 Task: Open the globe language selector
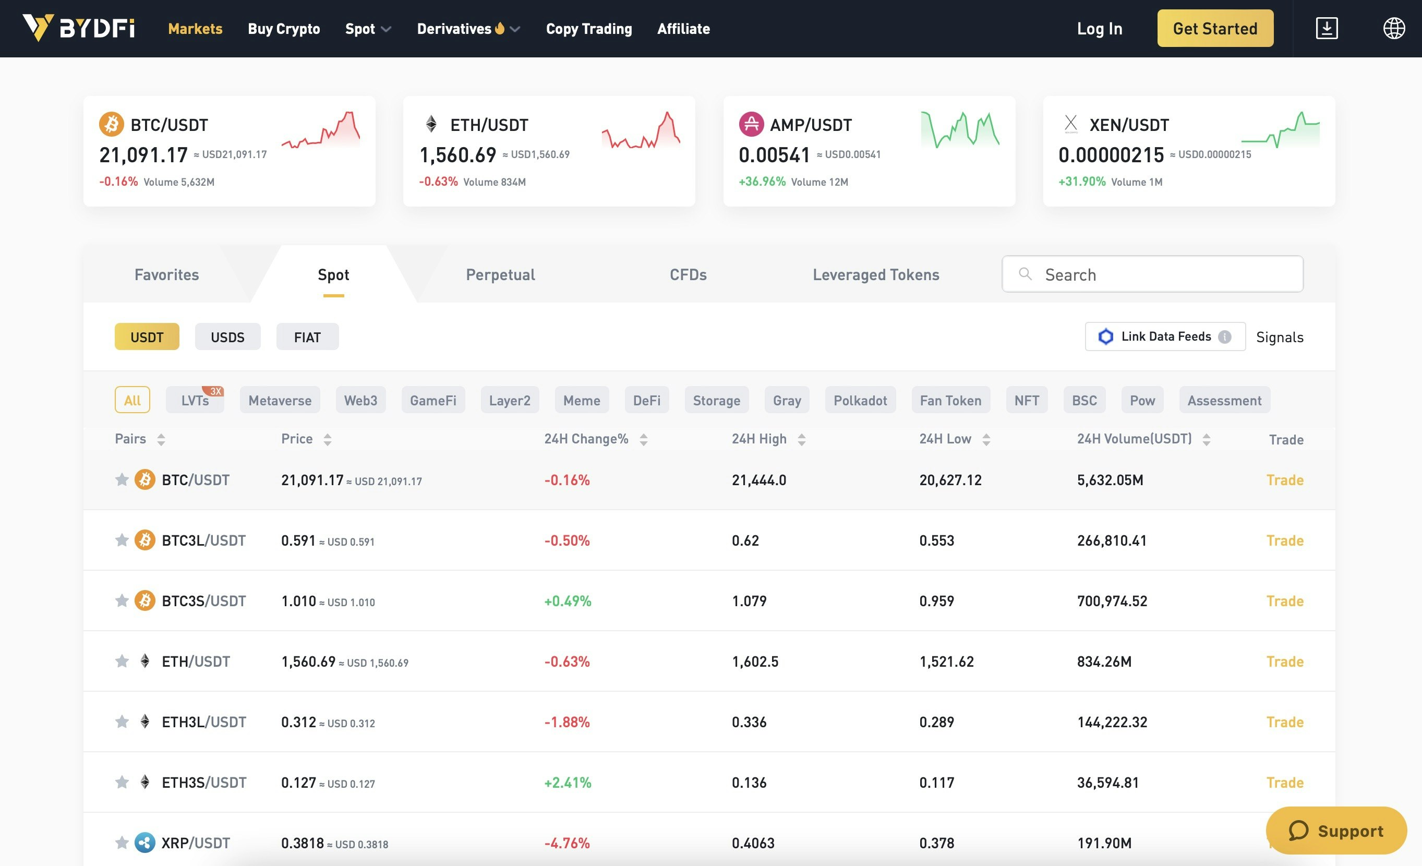click(1394, 28)
